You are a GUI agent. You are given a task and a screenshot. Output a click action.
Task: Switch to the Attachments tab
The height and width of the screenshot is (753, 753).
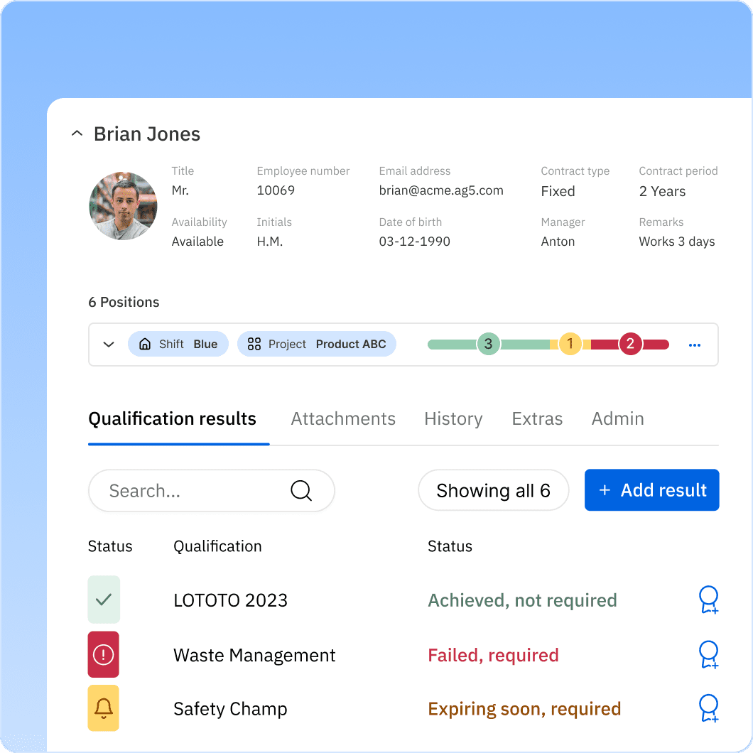coord(343,418)
